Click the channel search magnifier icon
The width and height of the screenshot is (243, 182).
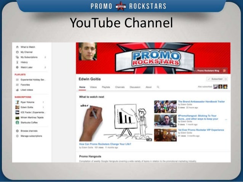[158, 87]
